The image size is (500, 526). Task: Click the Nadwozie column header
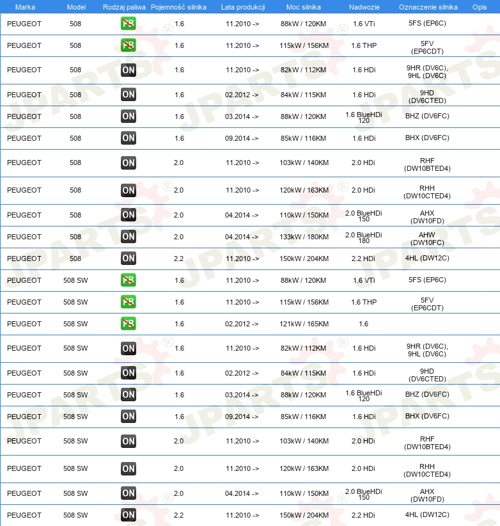click(364, 7)
